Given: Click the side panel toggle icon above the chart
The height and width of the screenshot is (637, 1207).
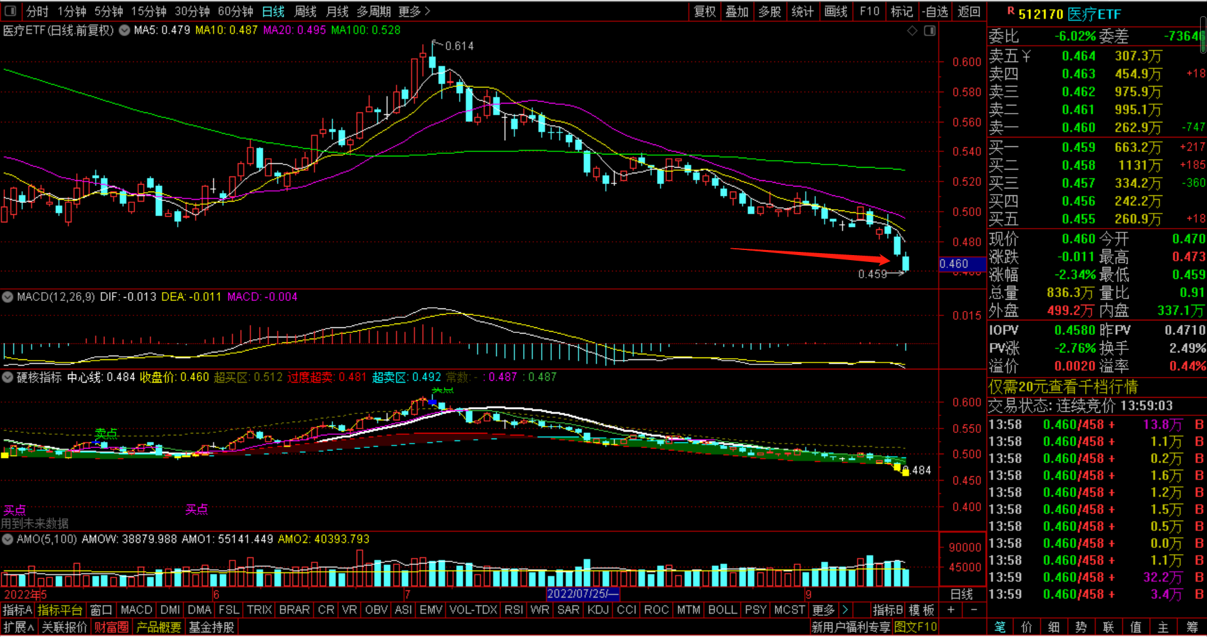Looking at the screenshot, I should [930, 31].
